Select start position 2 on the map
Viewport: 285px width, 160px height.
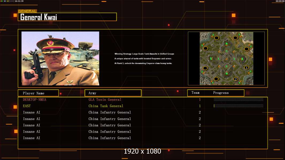(x=236, y=79)
